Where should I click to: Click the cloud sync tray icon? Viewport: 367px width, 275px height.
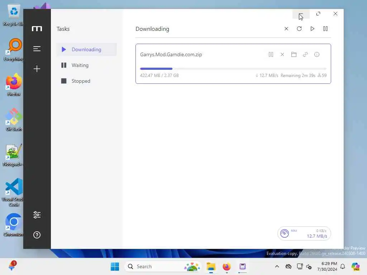[289, 266]
